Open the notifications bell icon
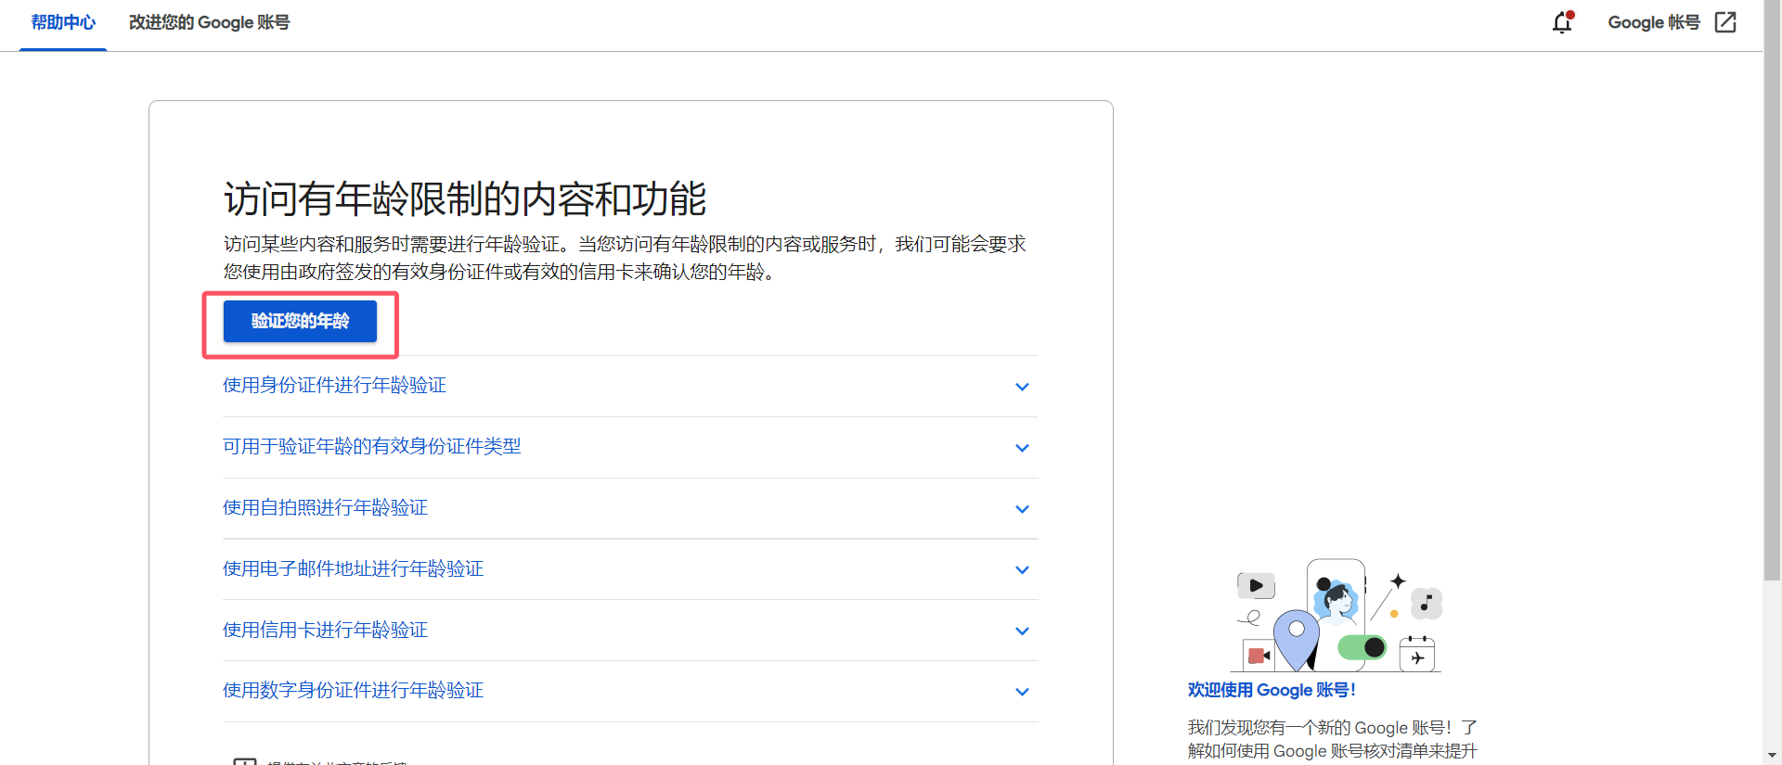The image size is (1782, 765). pyautogui.click(x=1562, y=22)
